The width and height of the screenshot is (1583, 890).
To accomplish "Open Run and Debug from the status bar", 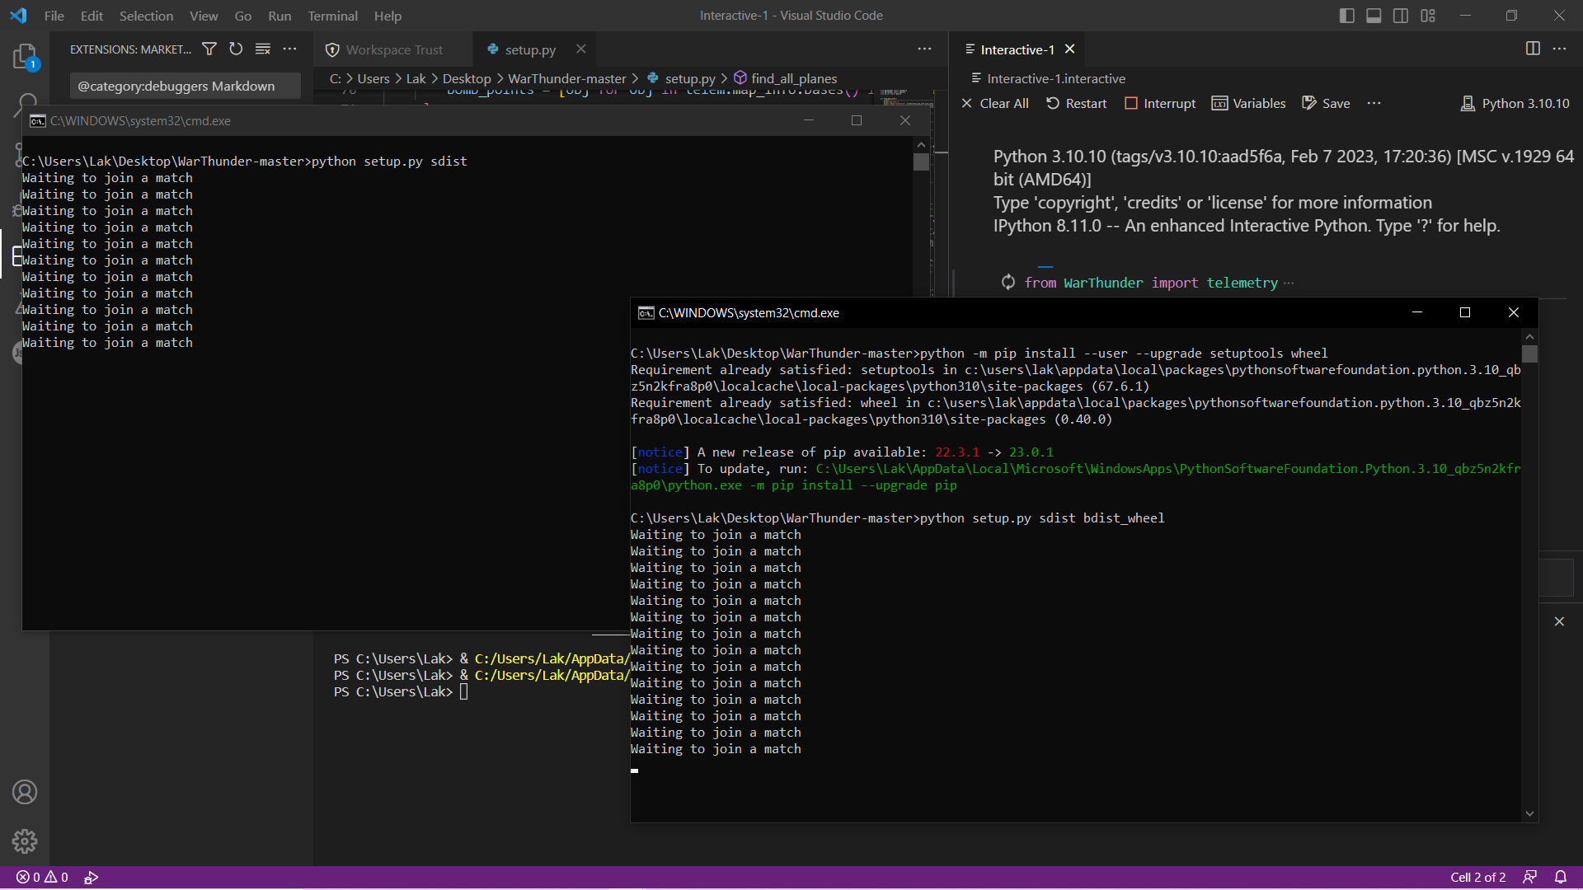I will coord(92,877).
